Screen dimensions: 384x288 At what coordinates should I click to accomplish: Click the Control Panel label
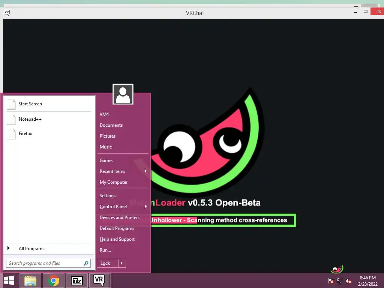click(x=113, y=207)
